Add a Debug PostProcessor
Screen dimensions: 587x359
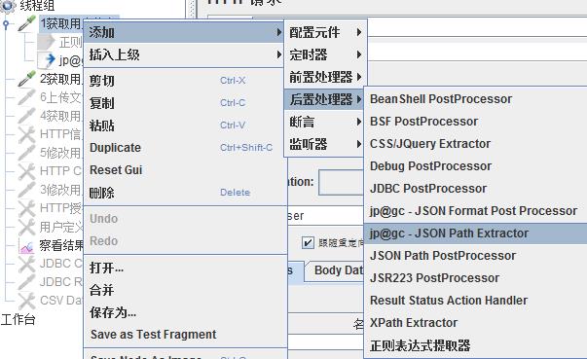475,166
